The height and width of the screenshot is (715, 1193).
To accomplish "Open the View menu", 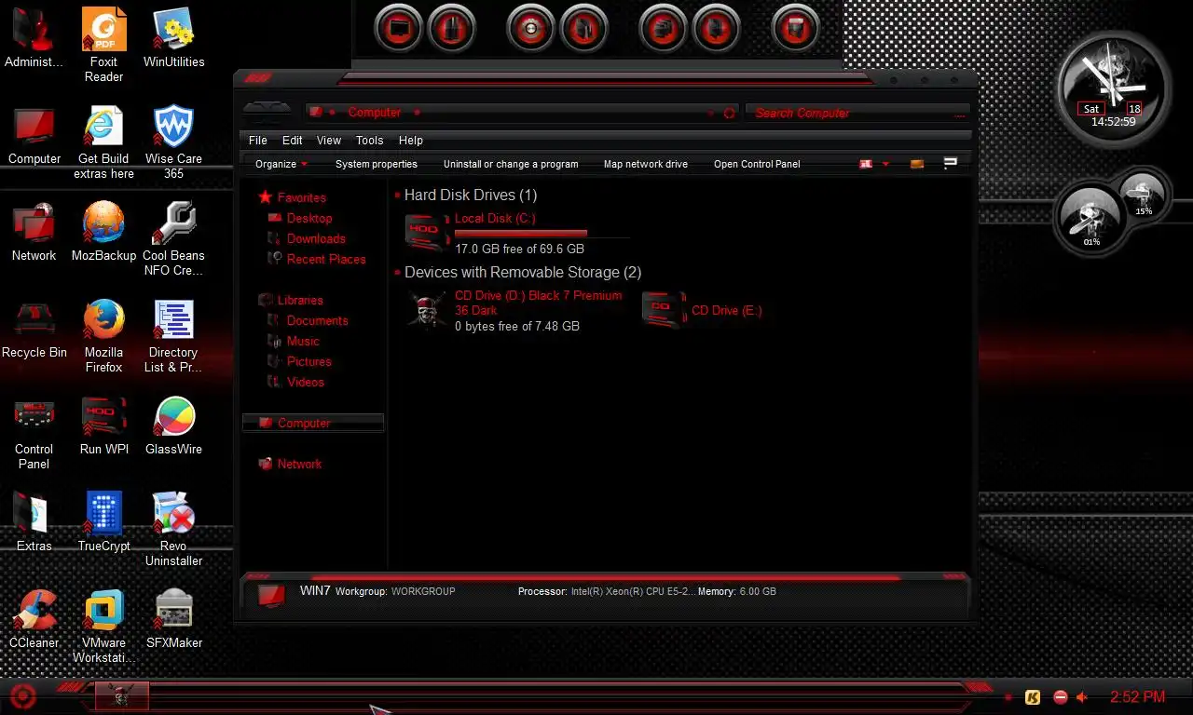I will point(329,141).
